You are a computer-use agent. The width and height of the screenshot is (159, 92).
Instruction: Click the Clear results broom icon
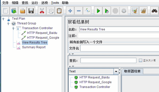135,11
